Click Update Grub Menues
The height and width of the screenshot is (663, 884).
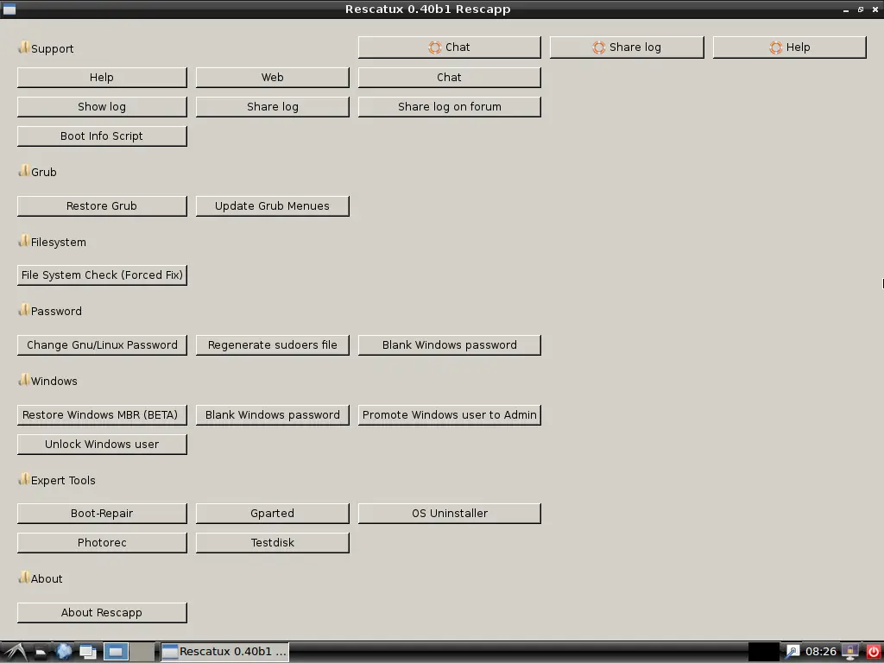coord(272,205)
